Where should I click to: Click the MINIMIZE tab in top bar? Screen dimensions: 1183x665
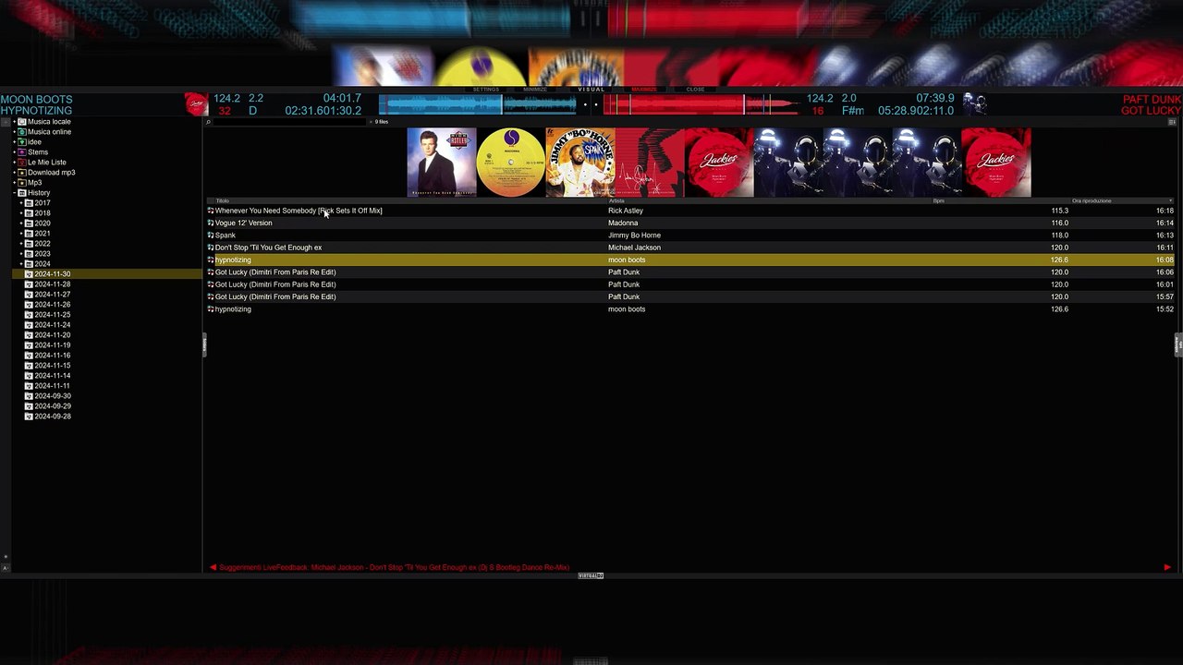point(535,90)
